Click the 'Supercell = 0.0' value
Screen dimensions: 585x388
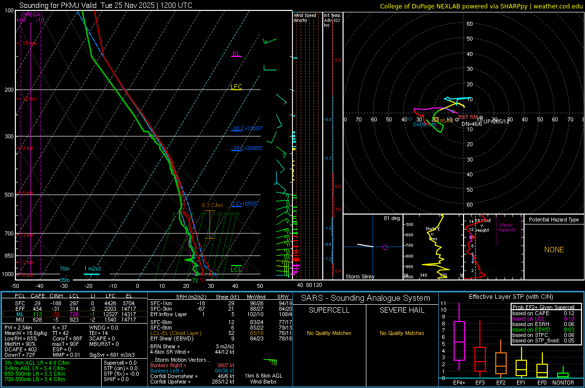(120, 363)
